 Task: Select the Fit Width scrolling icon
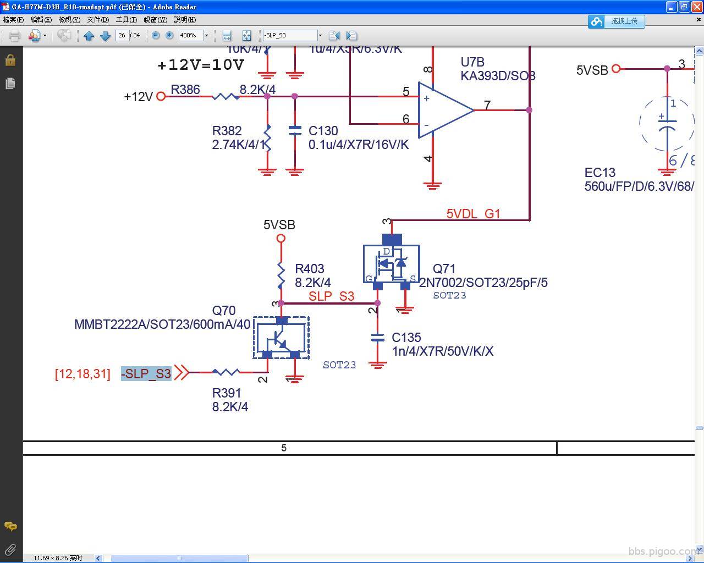pos(227,36)
